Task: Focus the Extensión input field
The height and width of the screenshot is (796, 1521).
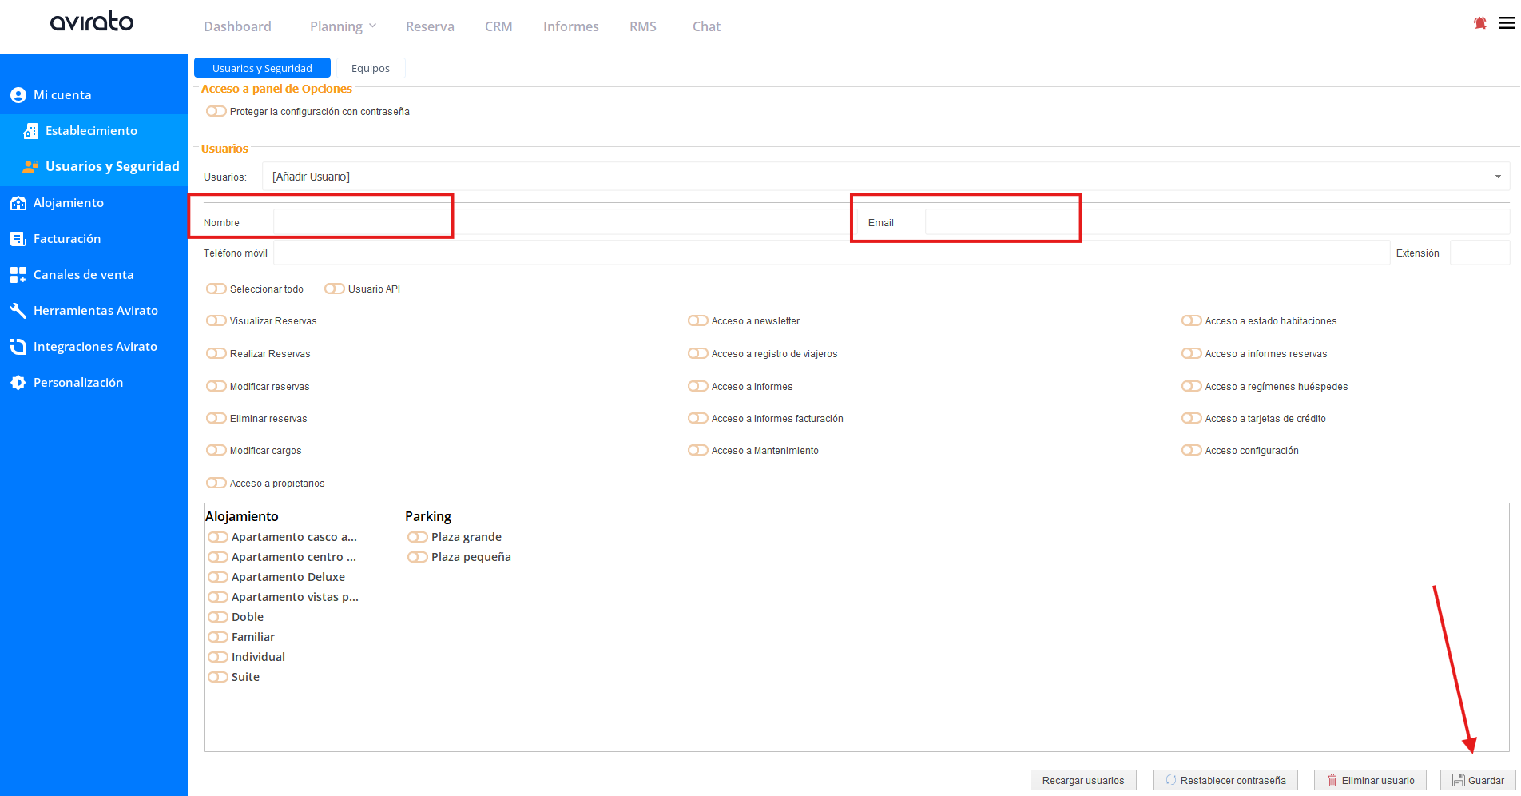Action: [1479, 253]
